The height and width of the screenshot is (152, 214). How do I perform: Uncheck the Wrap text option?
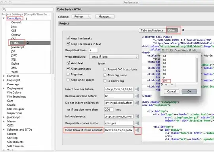68,63
